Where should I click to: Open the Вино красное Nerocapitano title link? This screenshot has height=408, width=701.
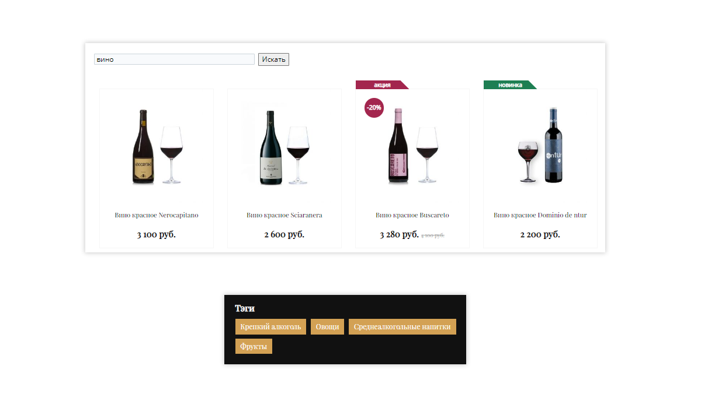(157, 215)
